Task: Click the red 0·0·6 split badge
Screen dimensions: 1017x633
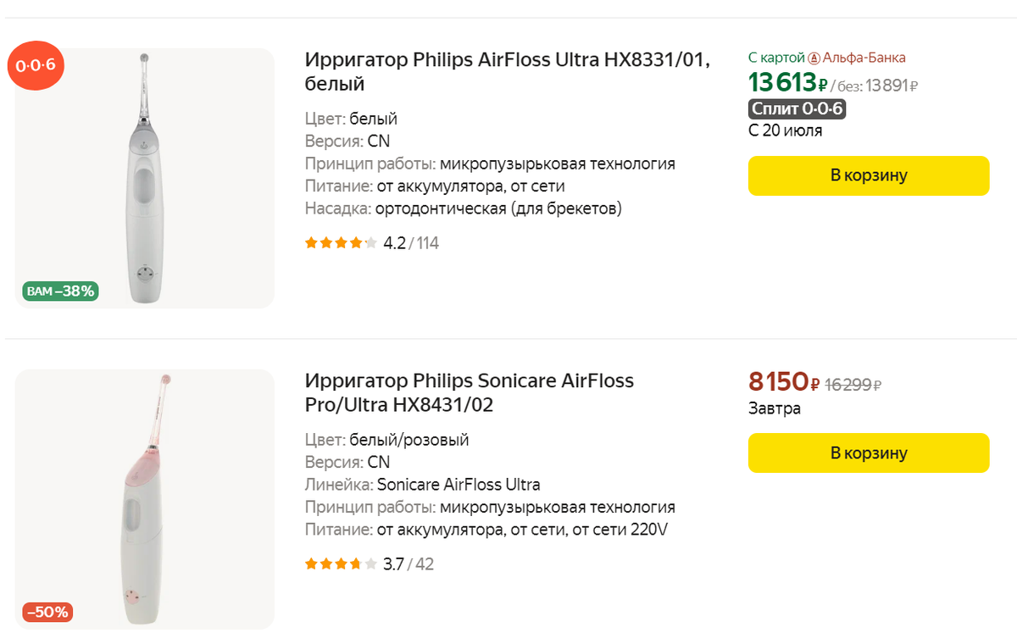Action: (x=36, y=64)
